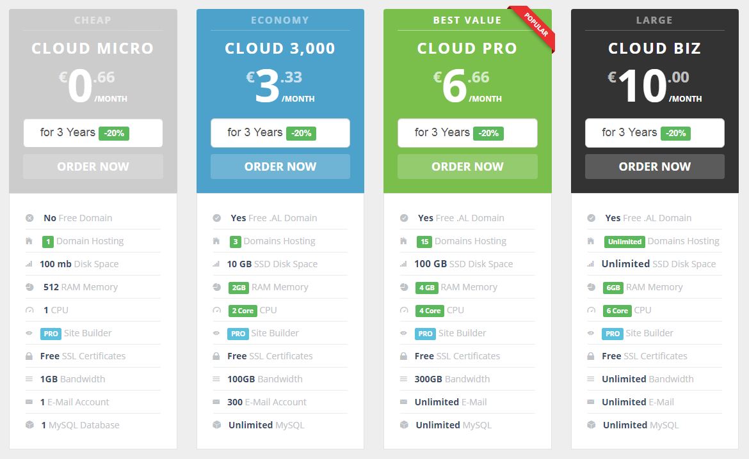Click the LARGE label heading
This screenshot has height=459, width=749.
pos(654,20)
